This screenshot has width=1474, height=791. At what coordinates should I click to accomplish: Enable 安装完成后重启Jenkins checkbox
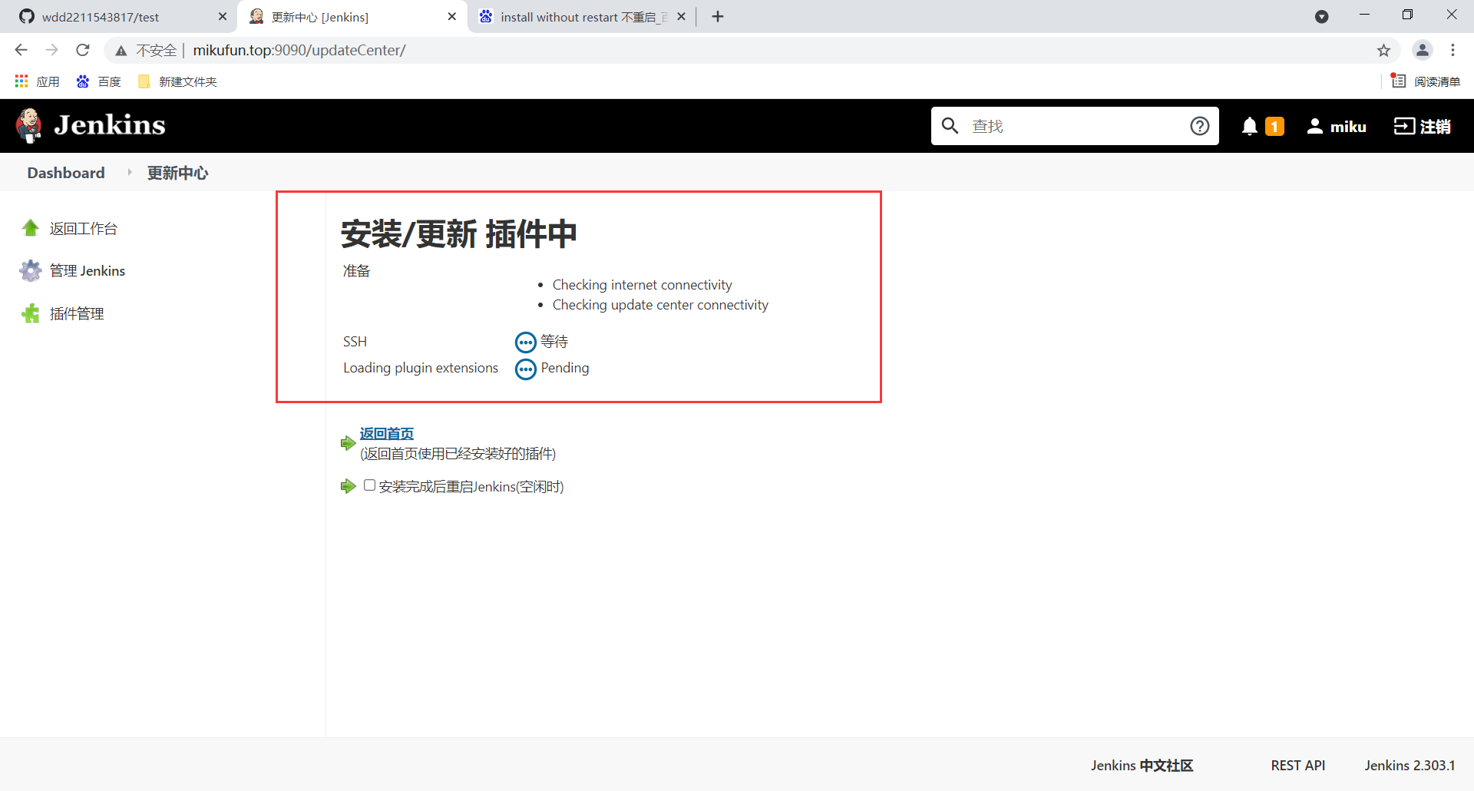tap(369, 485)
